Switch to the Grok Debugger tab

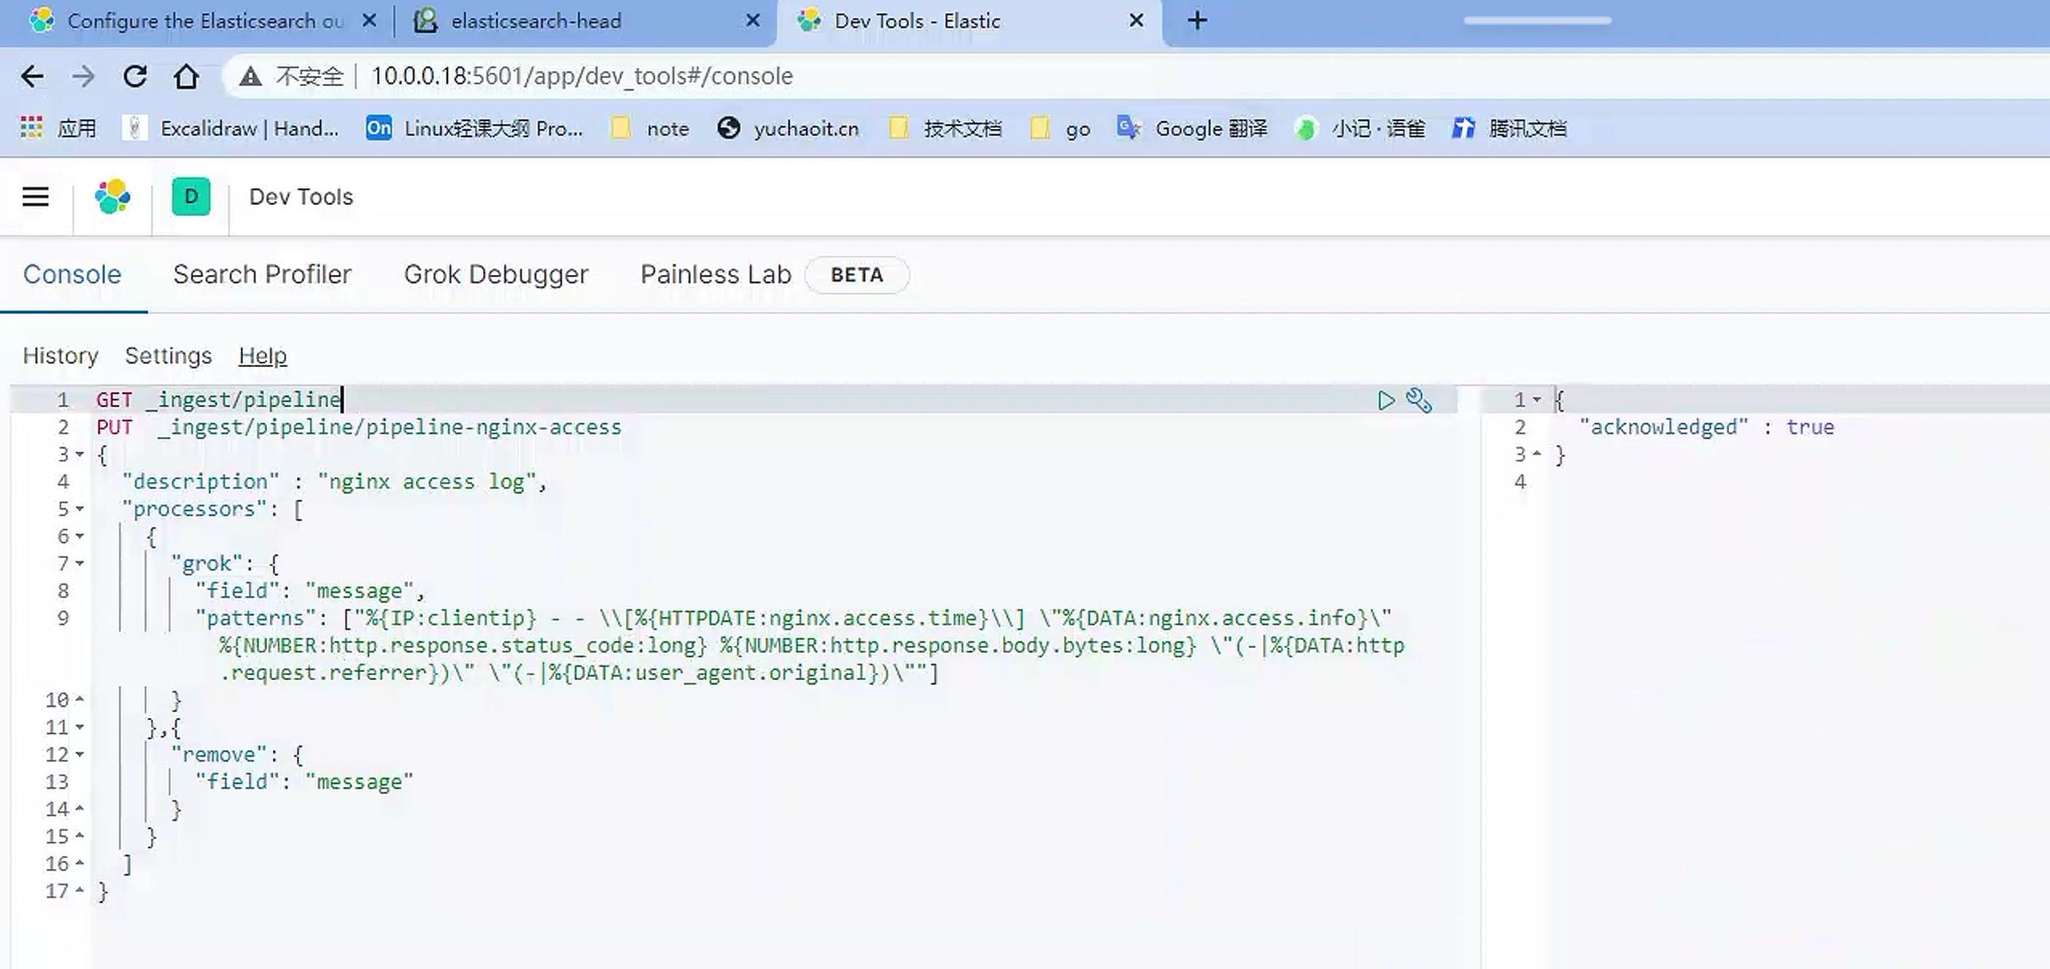click(x=497, y=274)
